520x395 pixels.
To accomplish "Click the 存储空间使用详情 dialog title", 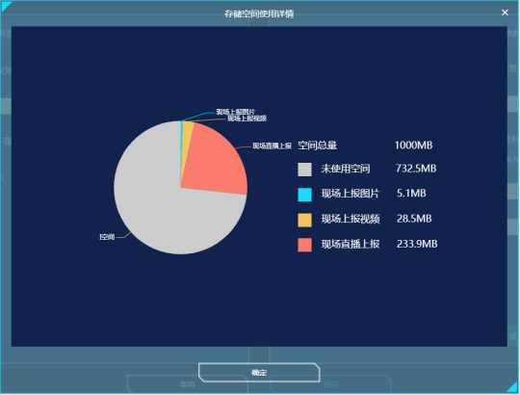I will pyautogui.click(x=259, y=13).
